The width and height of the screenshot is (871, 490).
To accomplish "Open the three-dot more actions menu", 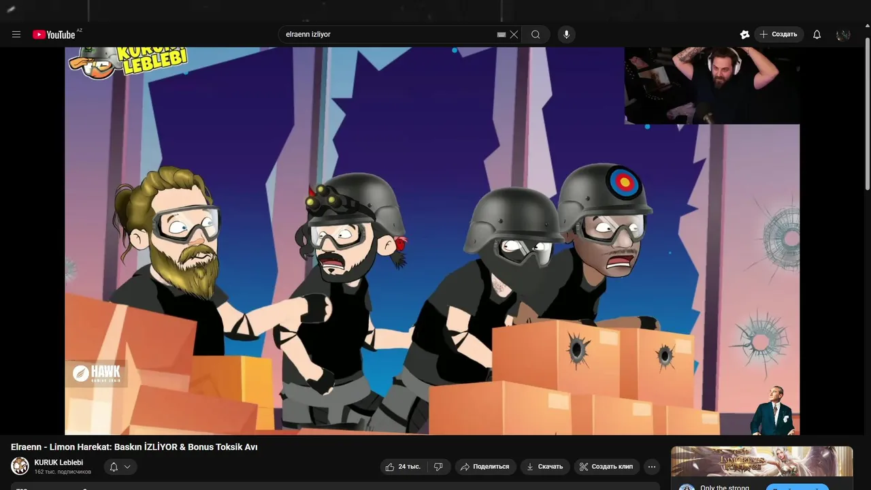I will coord(652,467).
